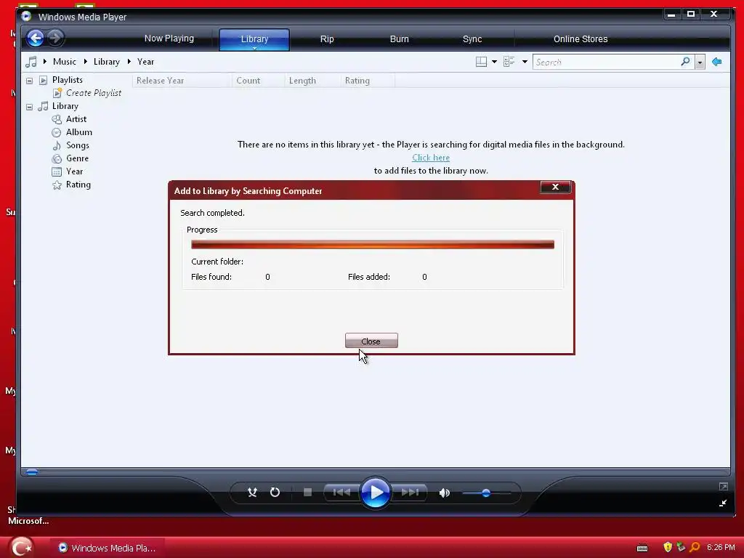Open the Now Playing tab
744x558 pixels.
point(169,39)
